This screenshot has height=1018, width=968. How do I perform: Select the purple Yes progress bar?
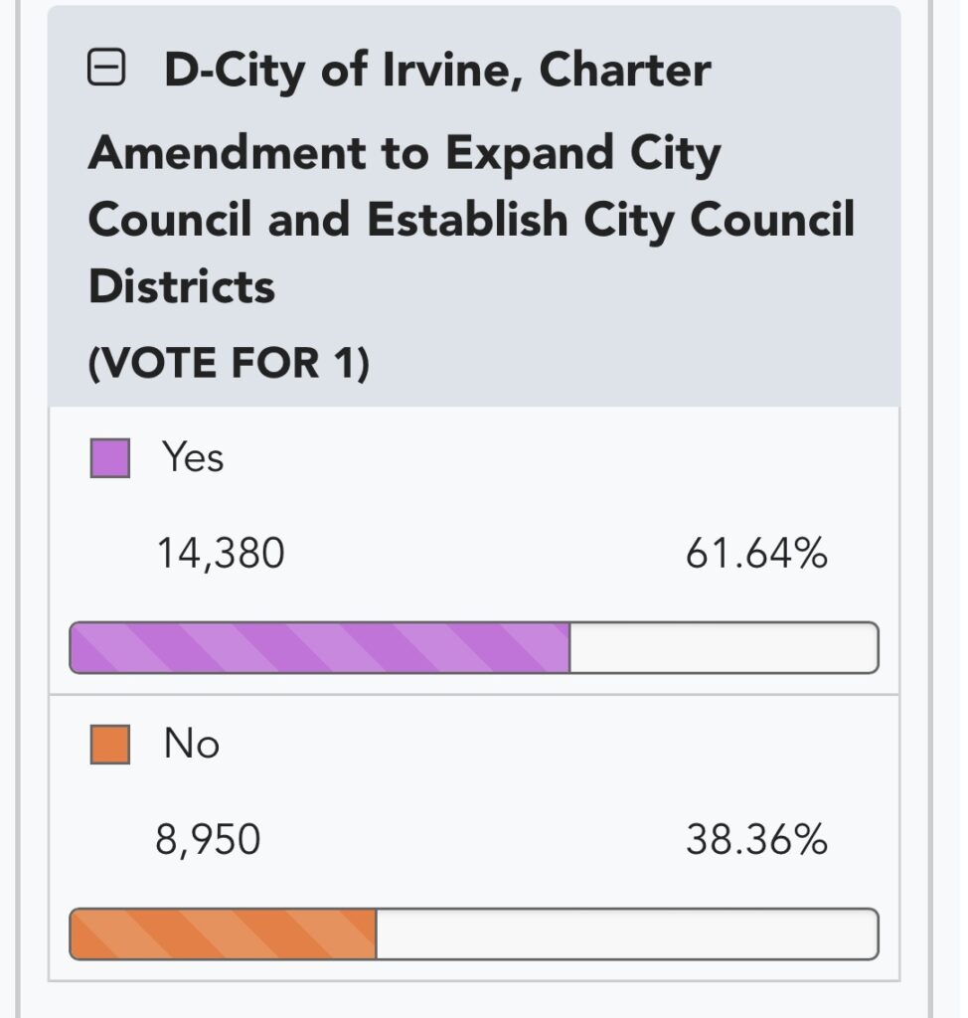point(319,647)
